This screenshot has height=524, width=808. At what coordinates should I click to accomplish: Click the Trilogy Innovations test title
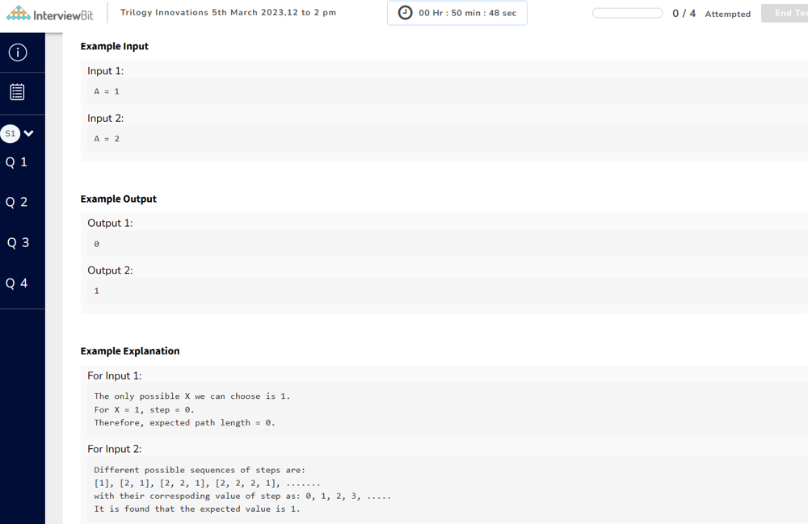pos(228,13)
